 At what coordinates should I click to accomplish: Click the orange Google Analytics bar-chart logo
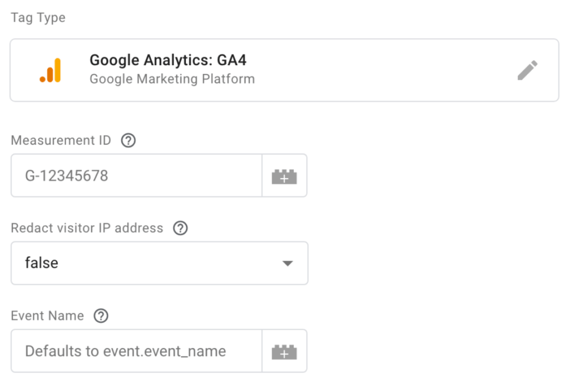51,70
